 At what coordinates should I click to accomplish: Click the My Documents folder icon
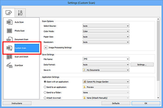[x=85, y=70]
